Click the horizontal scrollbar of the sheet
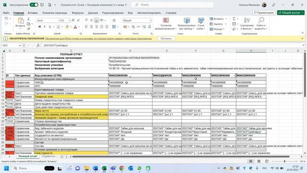The image size is (307, 173). [x=181, y=157]
